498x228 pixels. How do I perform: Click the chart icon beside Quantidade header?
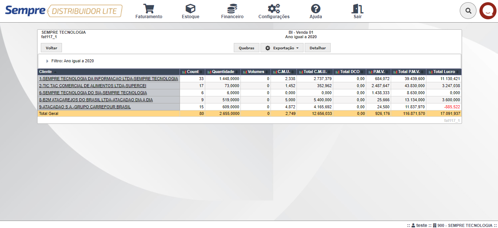pos(209,72)
